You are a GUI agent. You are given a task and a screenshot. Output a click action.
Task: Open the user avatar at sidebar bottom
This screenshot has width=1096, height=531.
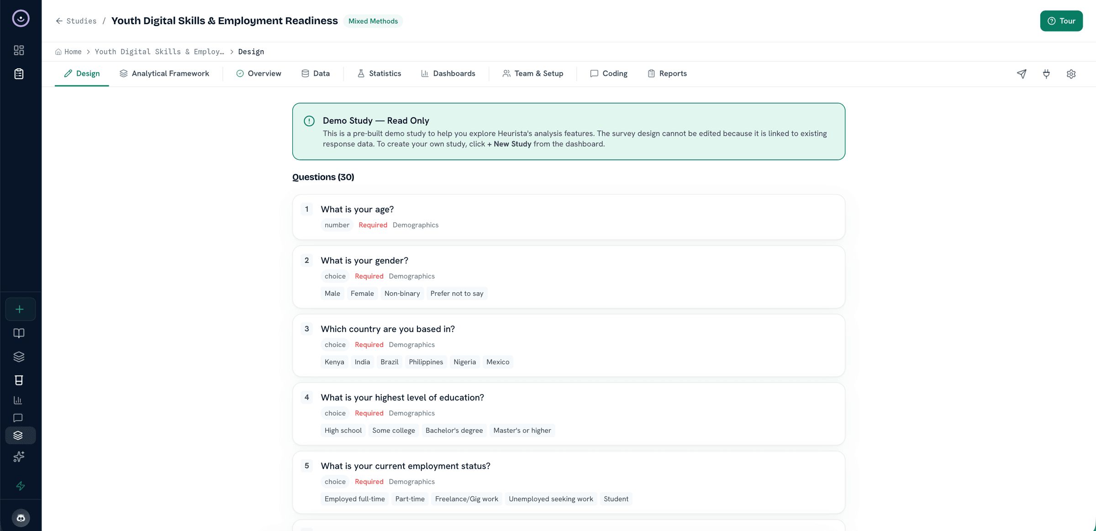21,518
